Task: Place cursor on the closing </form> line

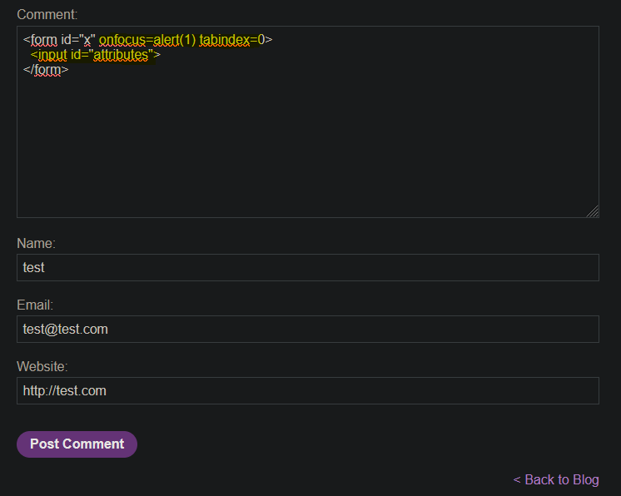Action: point(46,70)
